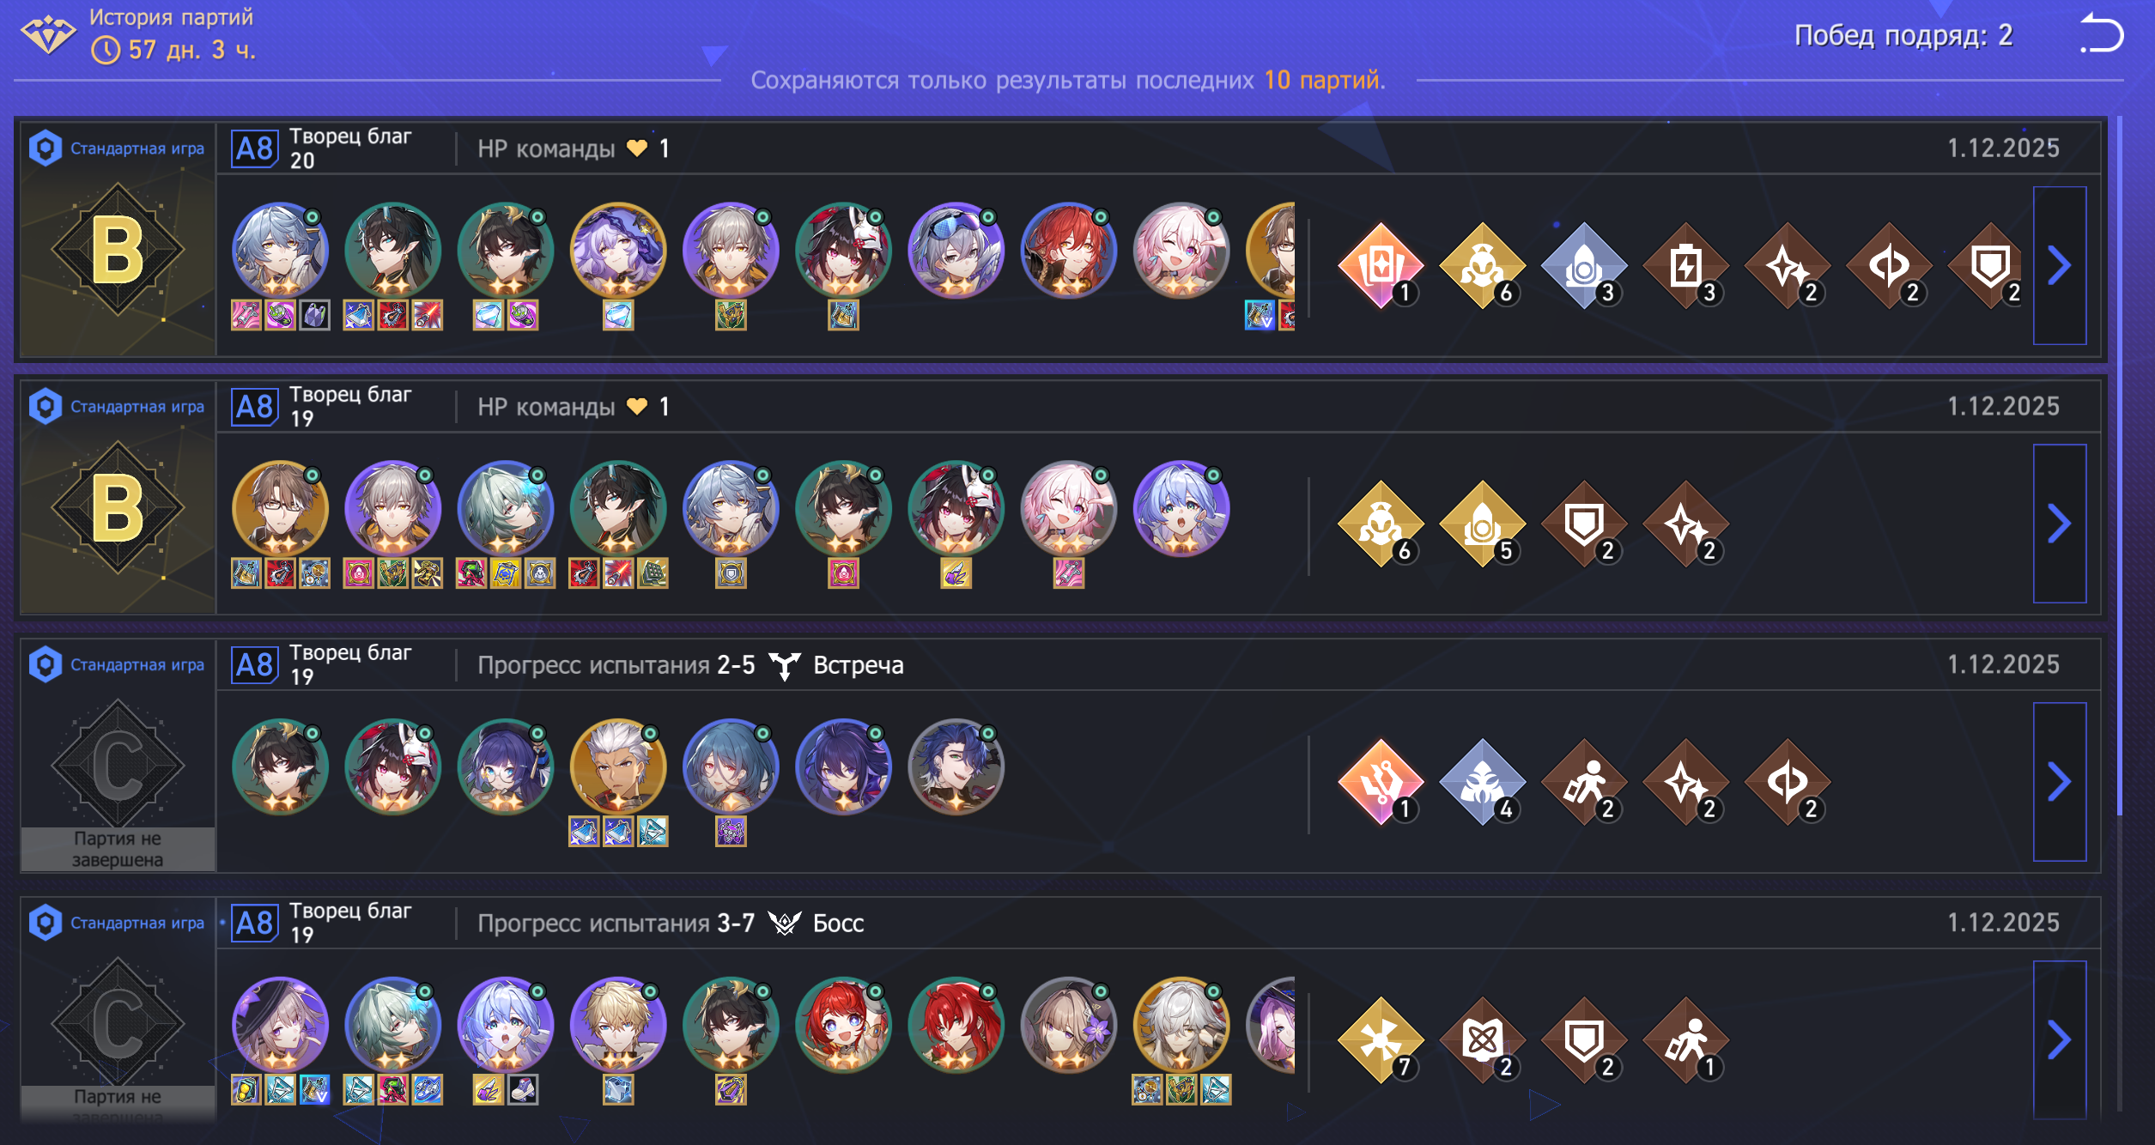2155x1145 pixels.
Task: Click the Стандартная игра label of the first match
Action: 137,148
